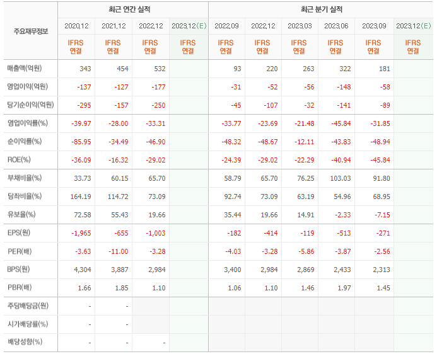Click the ROE value -36.09
437x354 pixels.
[81, 160]
